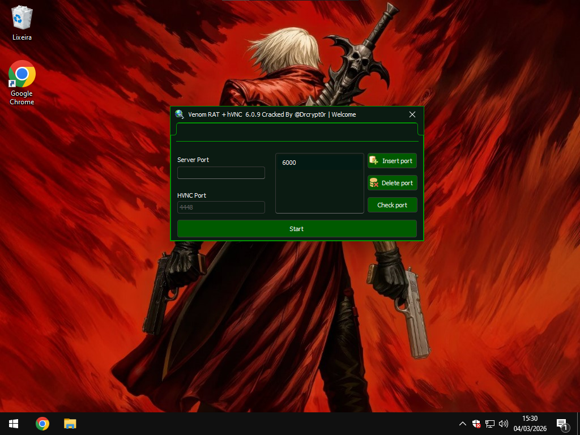Focus the Server Port input field
The image size is (580, 435).
click(221, 173)
